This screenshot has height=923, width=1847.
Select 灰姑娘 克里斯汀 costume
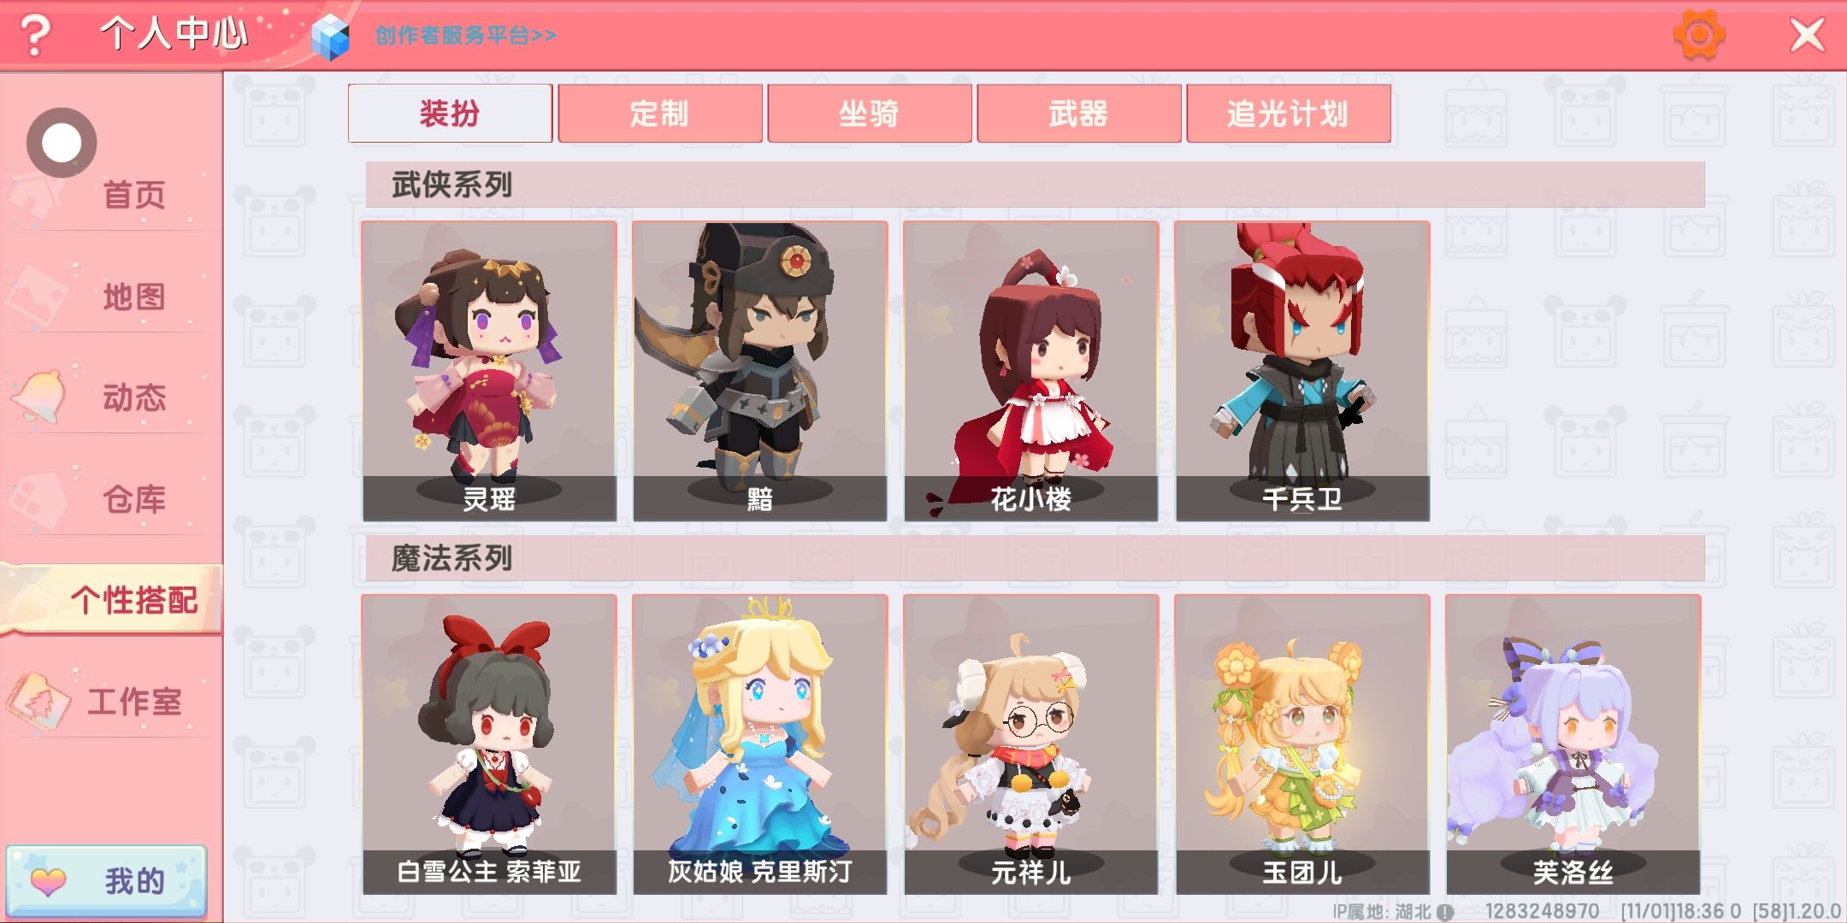(760, 744)
